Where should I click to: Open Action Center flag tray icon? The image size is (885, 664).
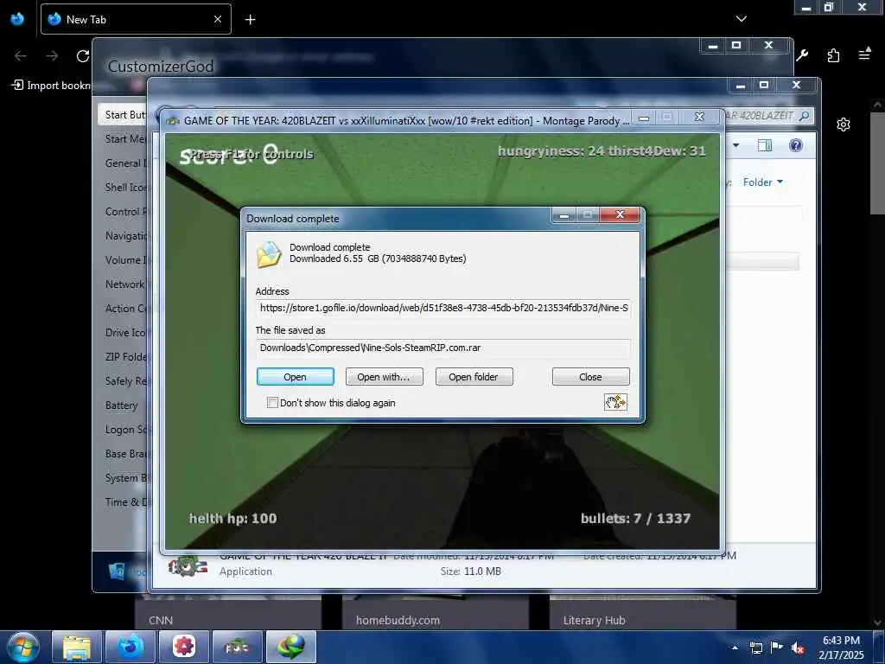coord(777,648)
